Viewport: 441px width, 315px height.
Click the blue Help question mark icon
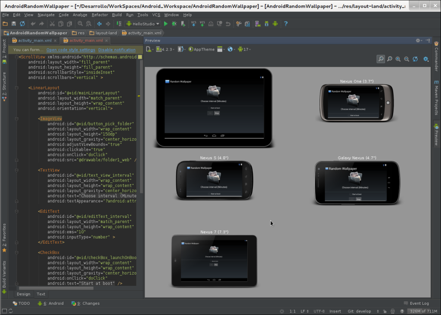click(x=286, y=24)
